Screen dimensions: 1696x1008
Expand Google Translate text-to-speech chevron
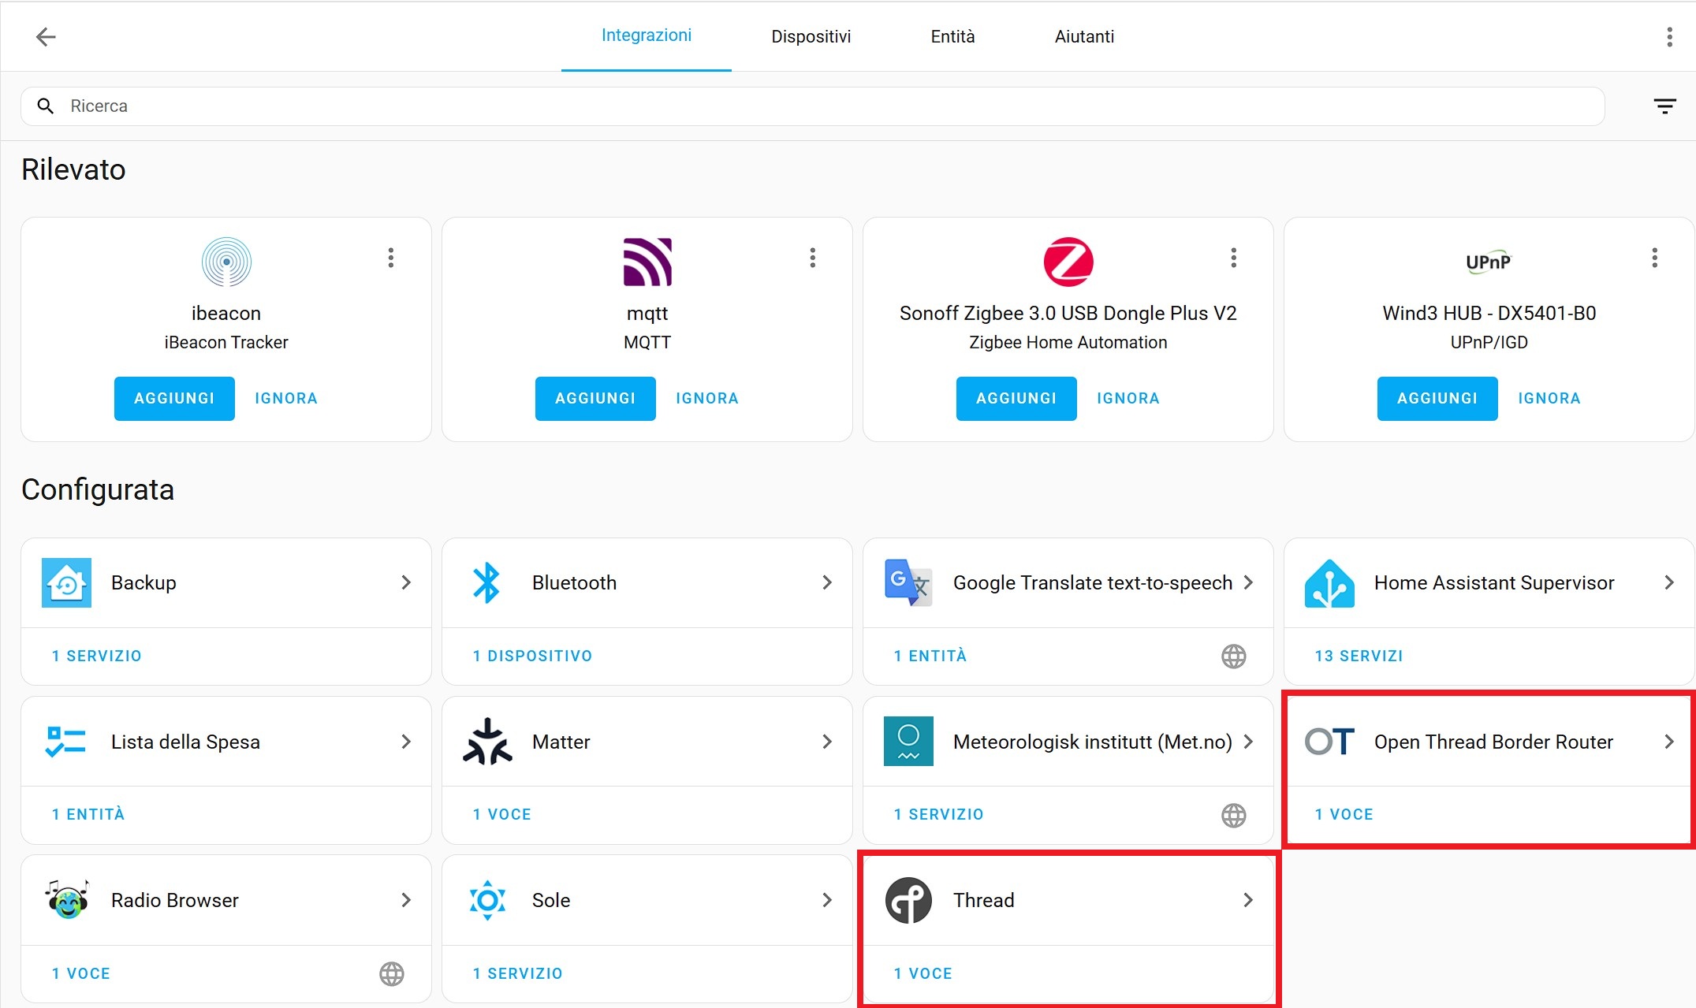(x=1248, y=582)
